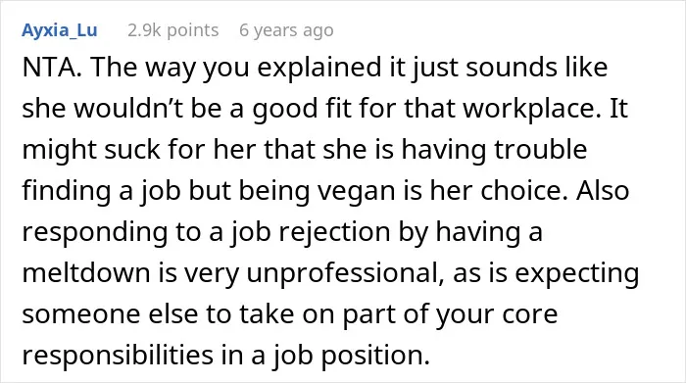Click the word trouble in the comment
686x383 pixels.
tap(541, 150)
